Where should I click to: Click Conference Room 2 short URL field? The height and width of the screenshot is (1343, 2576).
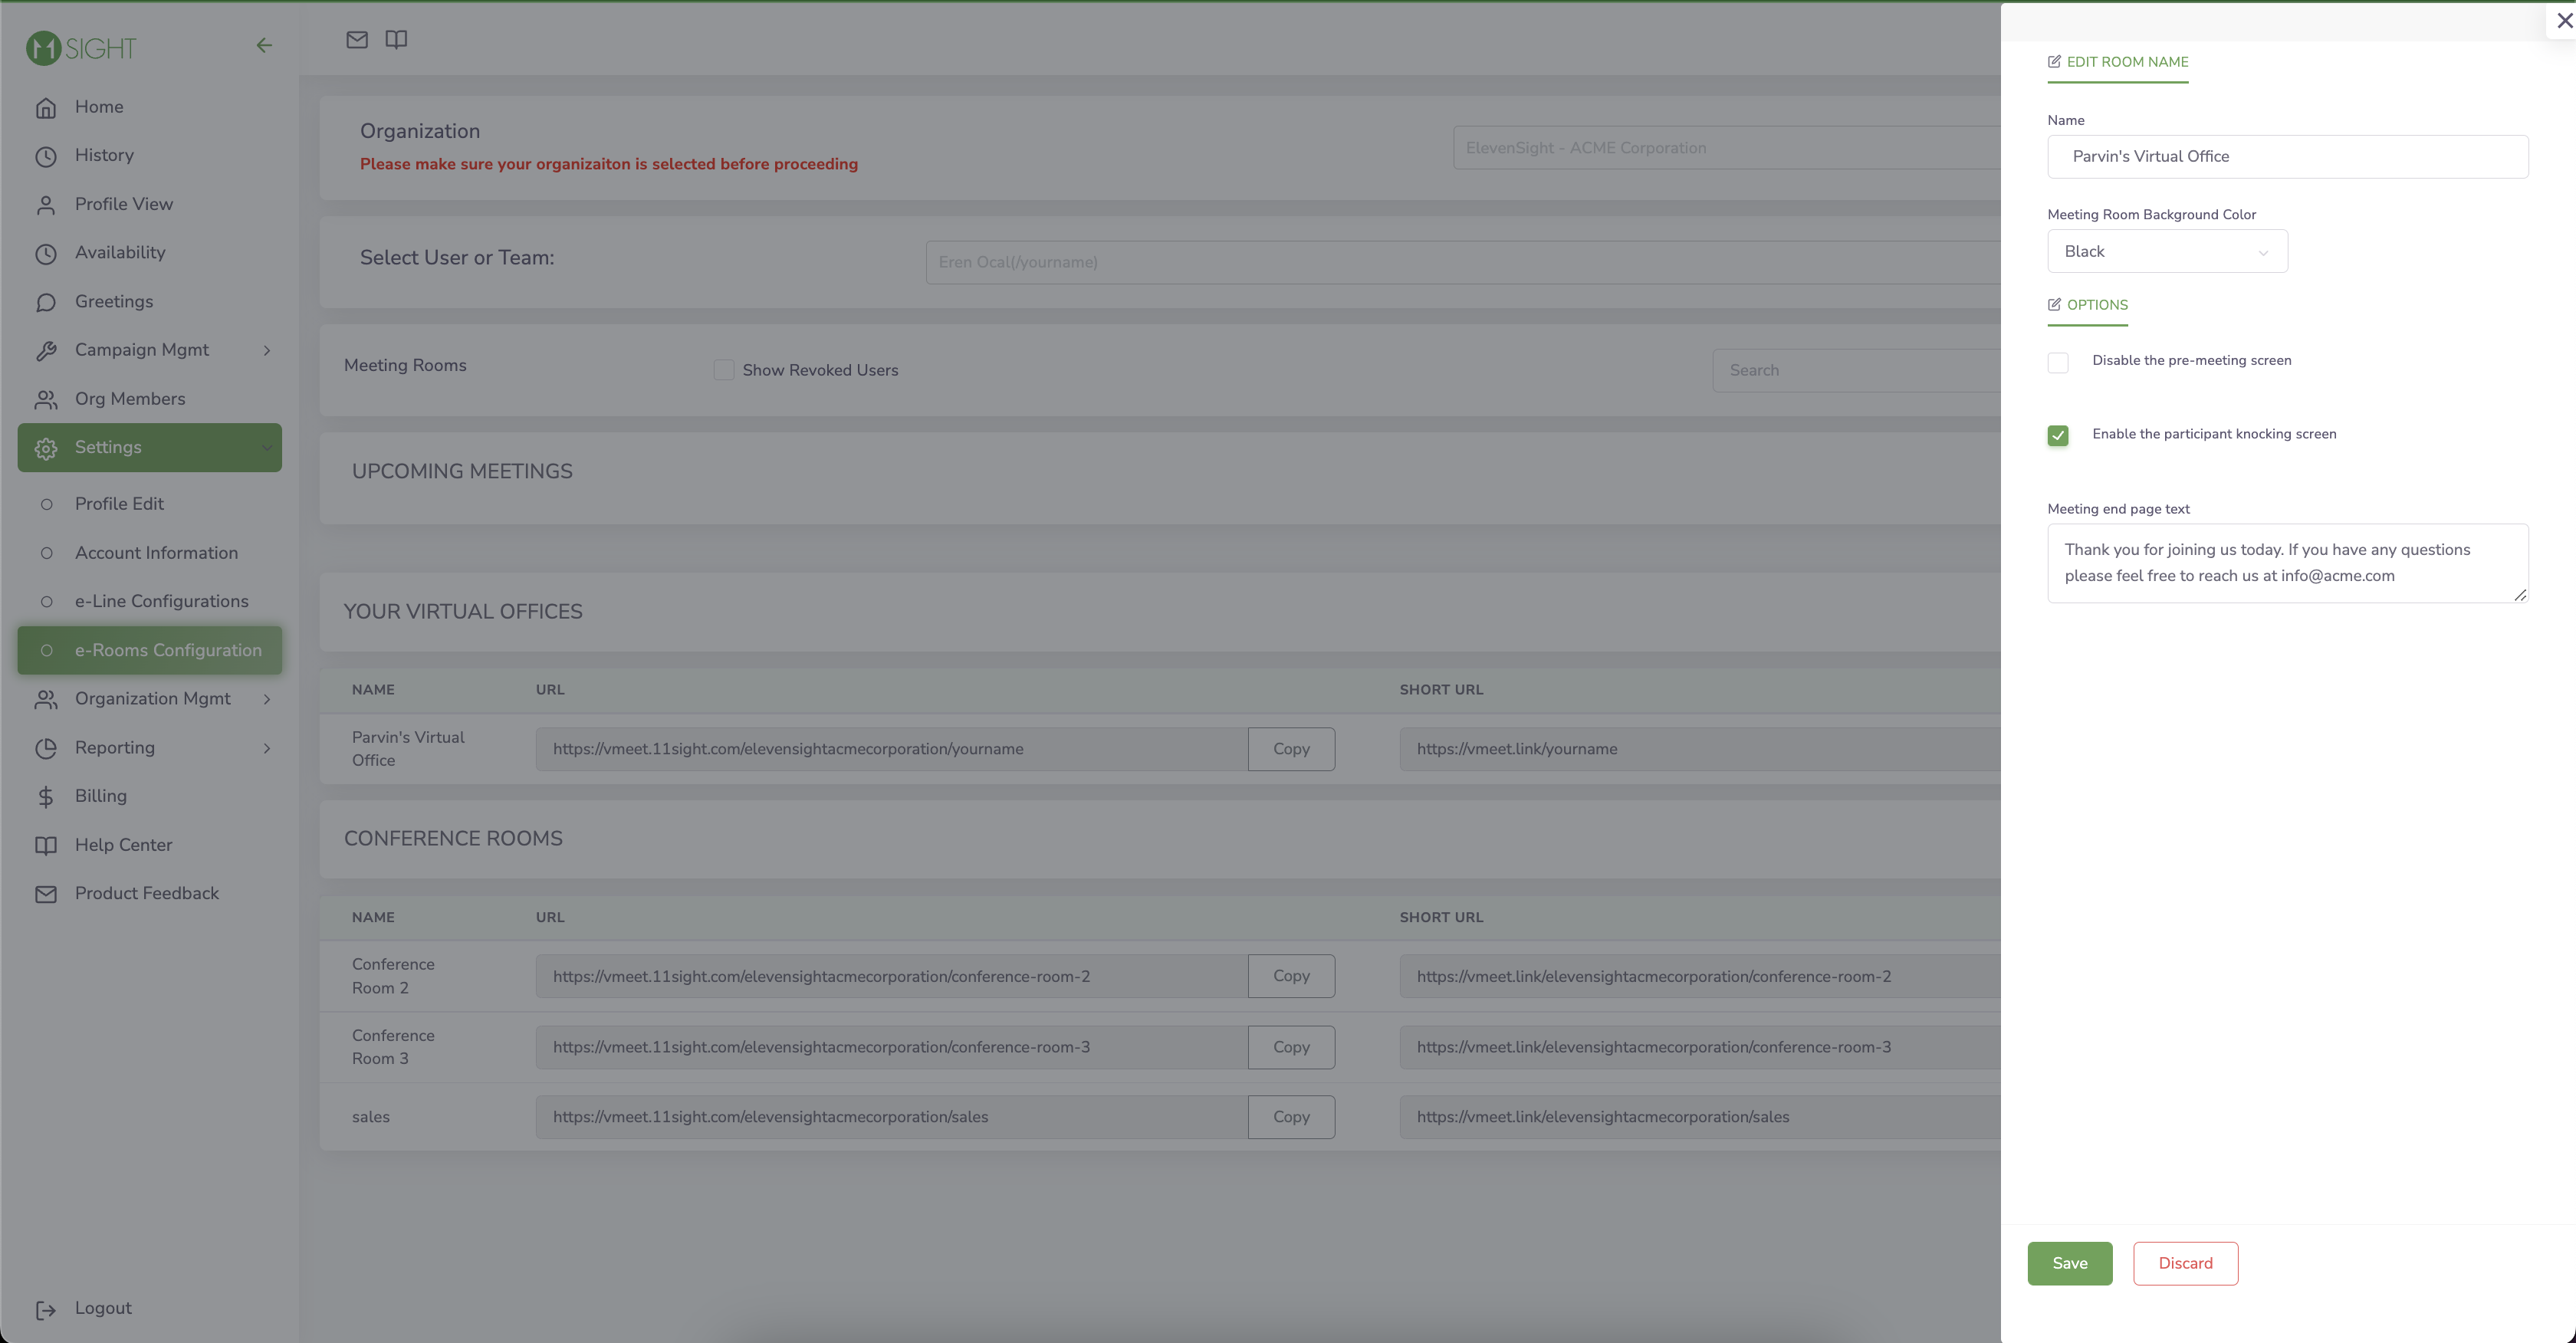[x=1700, y=976]
